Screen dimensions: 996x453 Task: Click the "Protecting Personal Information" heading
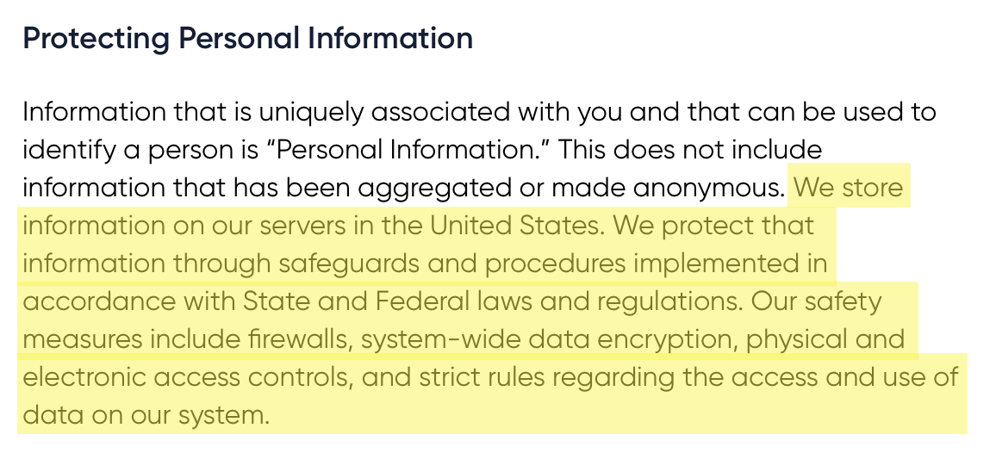[x=247, y=39]
